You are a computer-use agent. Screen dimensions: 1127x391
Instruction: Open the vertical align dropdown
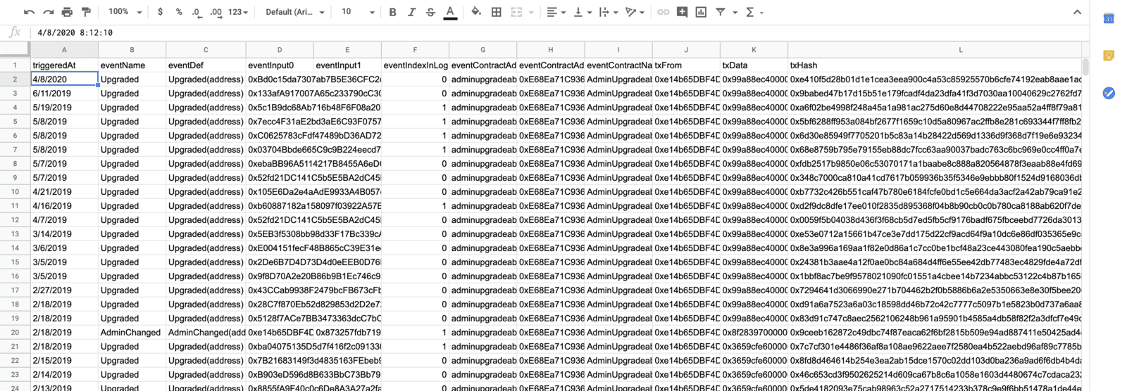[581, 12]
